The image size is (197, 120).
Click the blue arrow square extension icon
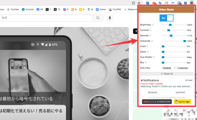click(148, 3)
